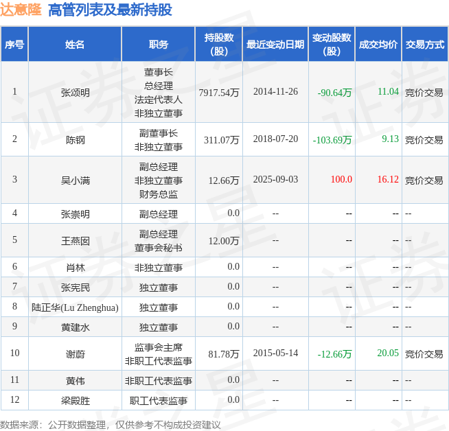Click the name 张颂明

click(x=76, y=93)
